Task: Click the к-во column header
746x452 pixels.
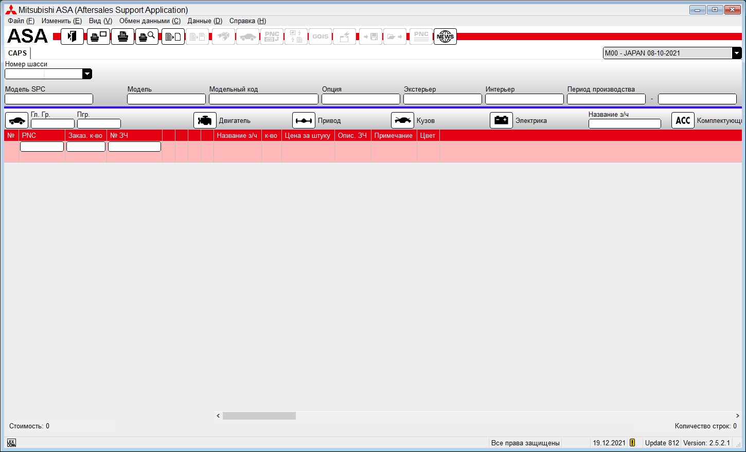Action: 271,136
